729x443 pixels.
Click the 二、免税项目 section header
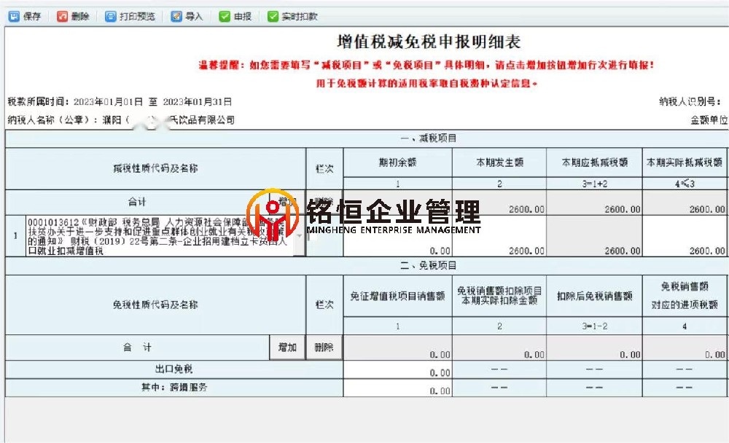(x=428, y=265)
